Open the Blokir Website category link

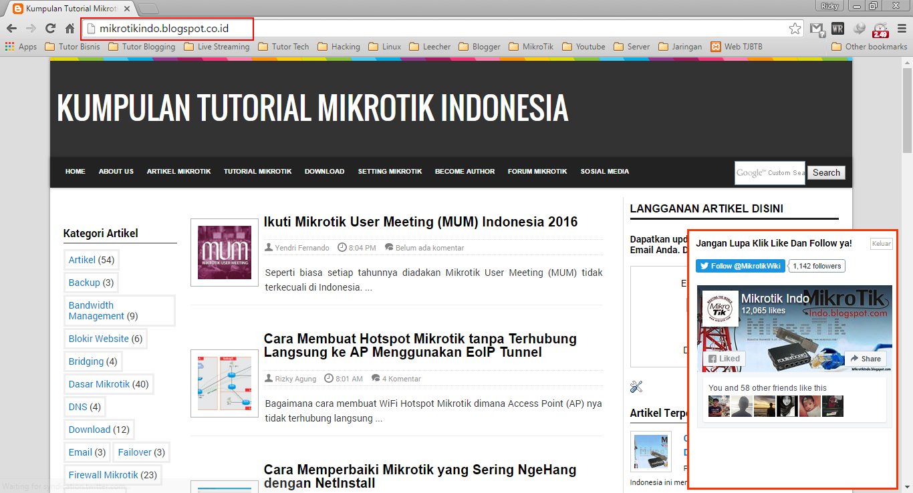(99, 339)
